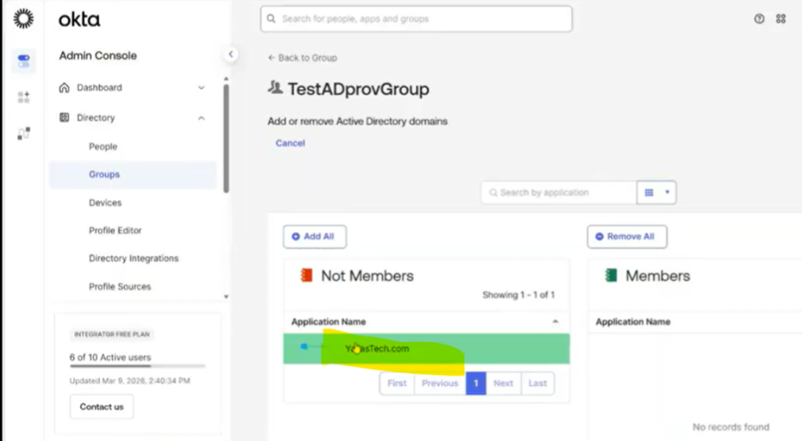Open the People menu item
The height and width of the screenshot is (441, 802).
[103, 147]
